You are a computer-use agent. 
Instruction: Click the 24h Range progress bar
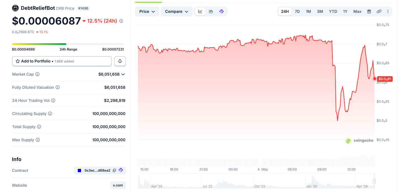tap(68, 44)
